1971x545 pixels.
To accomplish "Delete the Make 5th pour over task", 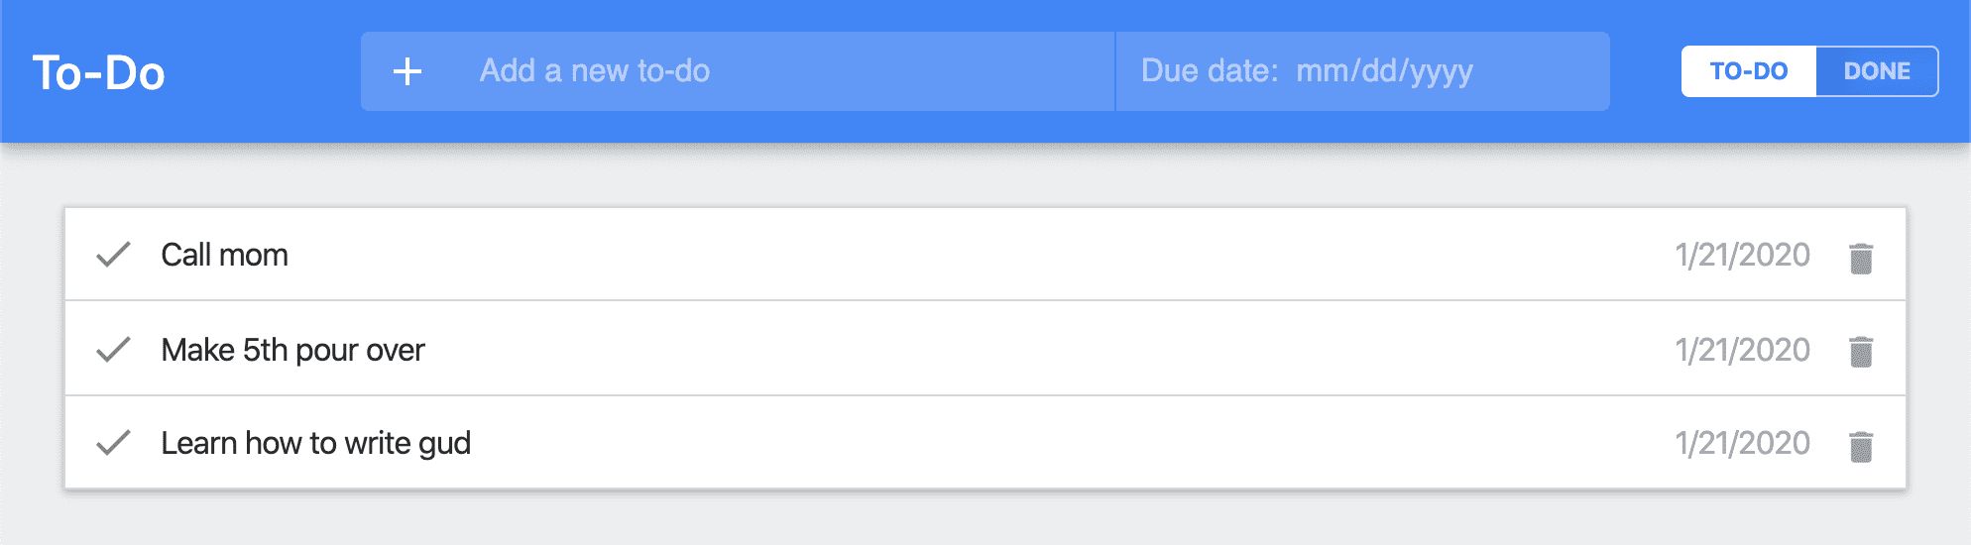I will pos(1861,352).
